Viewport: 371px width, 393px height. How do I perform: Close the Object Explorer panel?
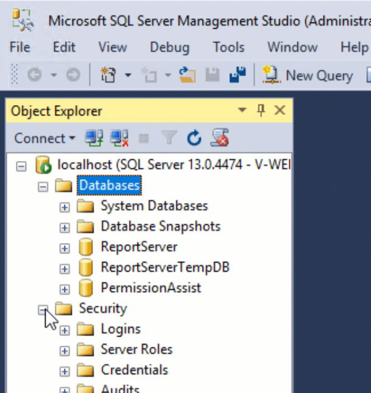280,110
